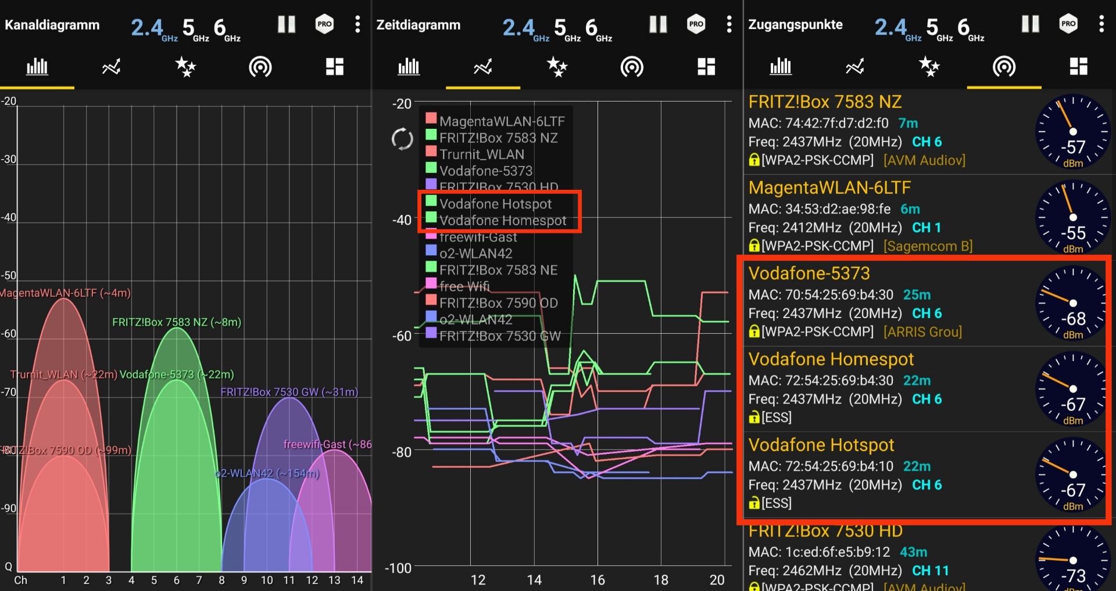Open channel rating stars tab in Zeitdiagramm panel
The height and width of the screenshot is (591, 1116).
tap(557, 67)
